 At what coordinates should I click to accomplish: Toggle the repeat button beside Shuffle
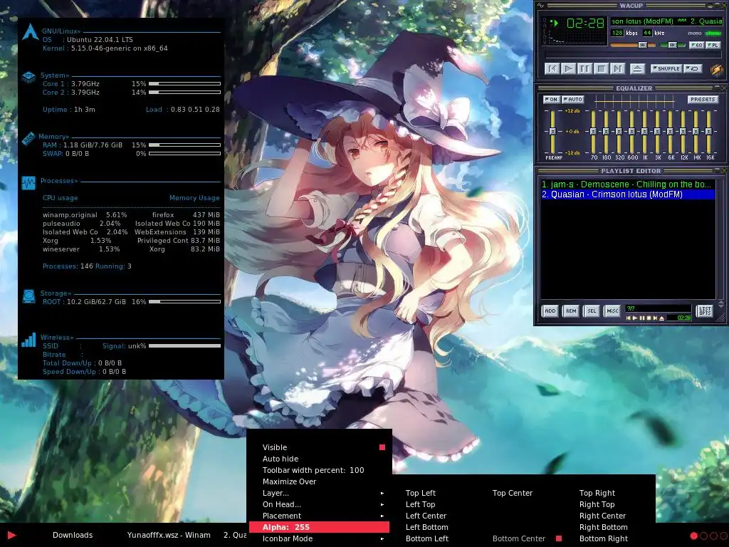pos(693,68)
